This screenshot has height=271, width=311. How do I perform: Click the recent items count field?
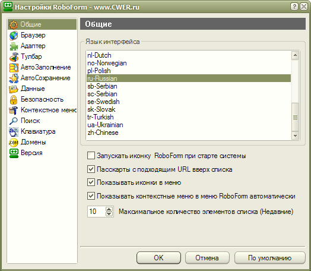pyautogui.click(x=96, y=212)
